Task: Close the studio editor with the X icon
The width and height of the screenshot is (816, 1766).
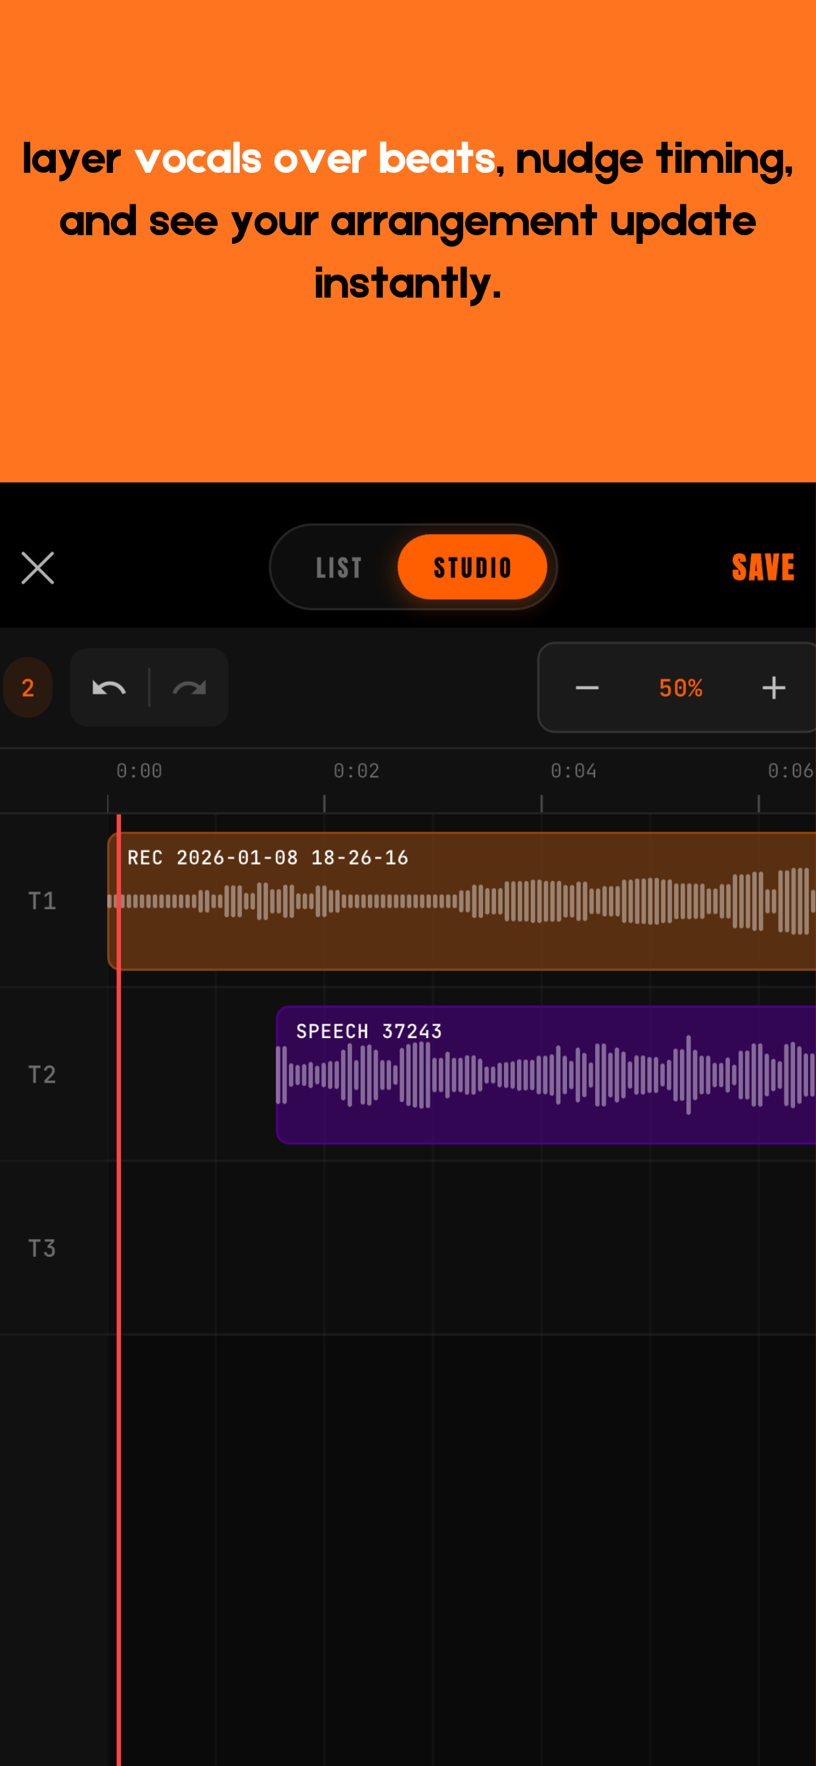Action: [37, 568]
